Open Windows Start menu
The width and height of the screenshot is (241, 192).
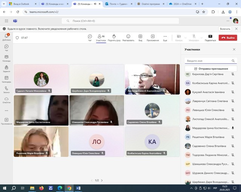click(5, 188)
